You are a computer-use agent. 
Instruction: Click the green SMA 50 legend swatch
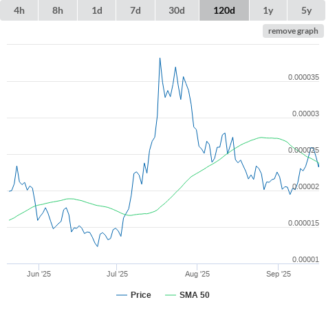pos(171,295)
